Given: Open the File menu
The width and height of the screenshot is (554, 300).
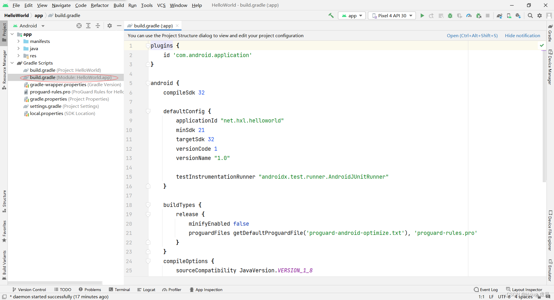Looking at the screenshot, I should (x=16, y=5).
